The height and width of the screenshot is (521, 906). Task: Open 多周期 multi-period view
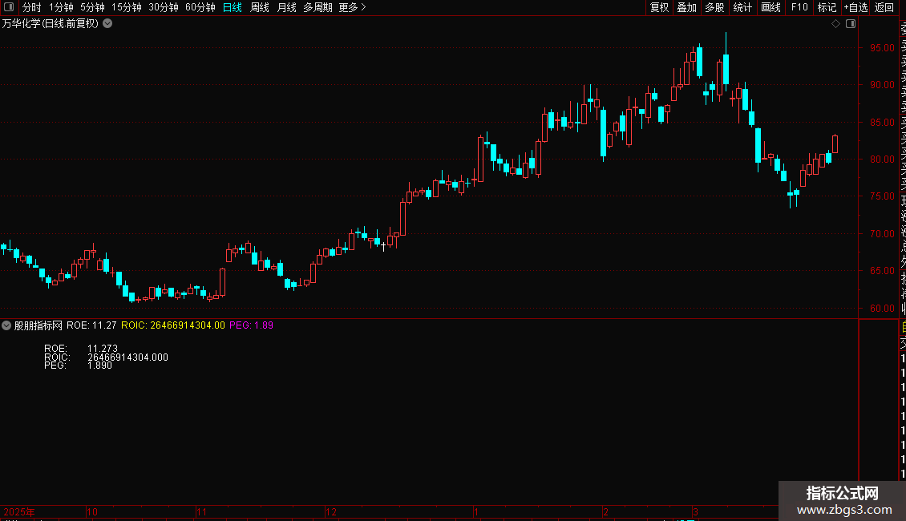318,7
